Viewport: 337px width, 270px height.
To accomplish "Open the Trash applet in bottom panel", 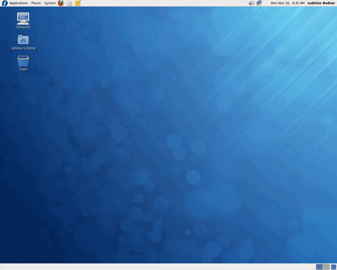I will pyautogui.click(x=334, y=267).
